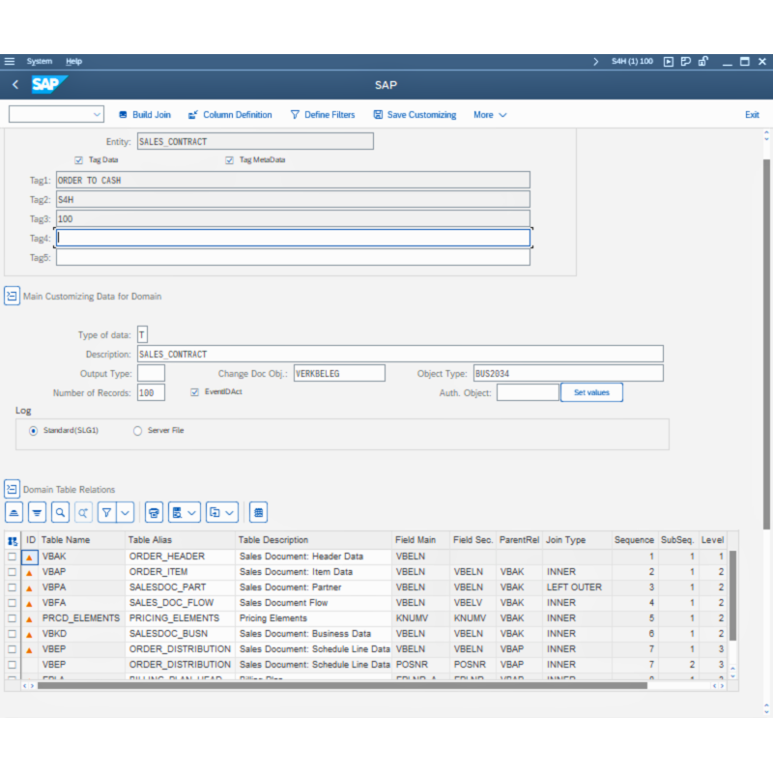
Task: Uncheck the Tag Data checkbox
Action: pos(79,160)
